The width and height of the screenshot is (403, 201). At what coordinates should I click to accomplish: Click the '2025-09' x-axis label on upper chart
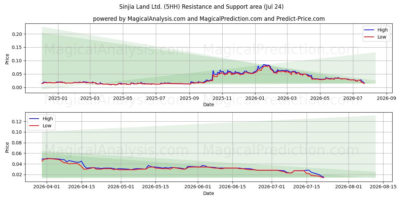coord(189,98)
